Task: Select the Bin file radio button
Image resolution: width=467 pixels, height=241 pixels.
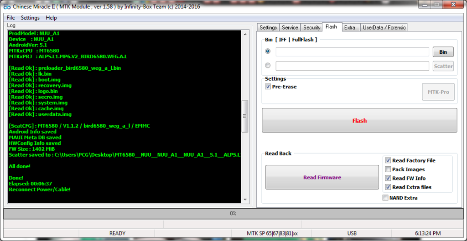Action: pyautogui.click(x=268, y=51)
